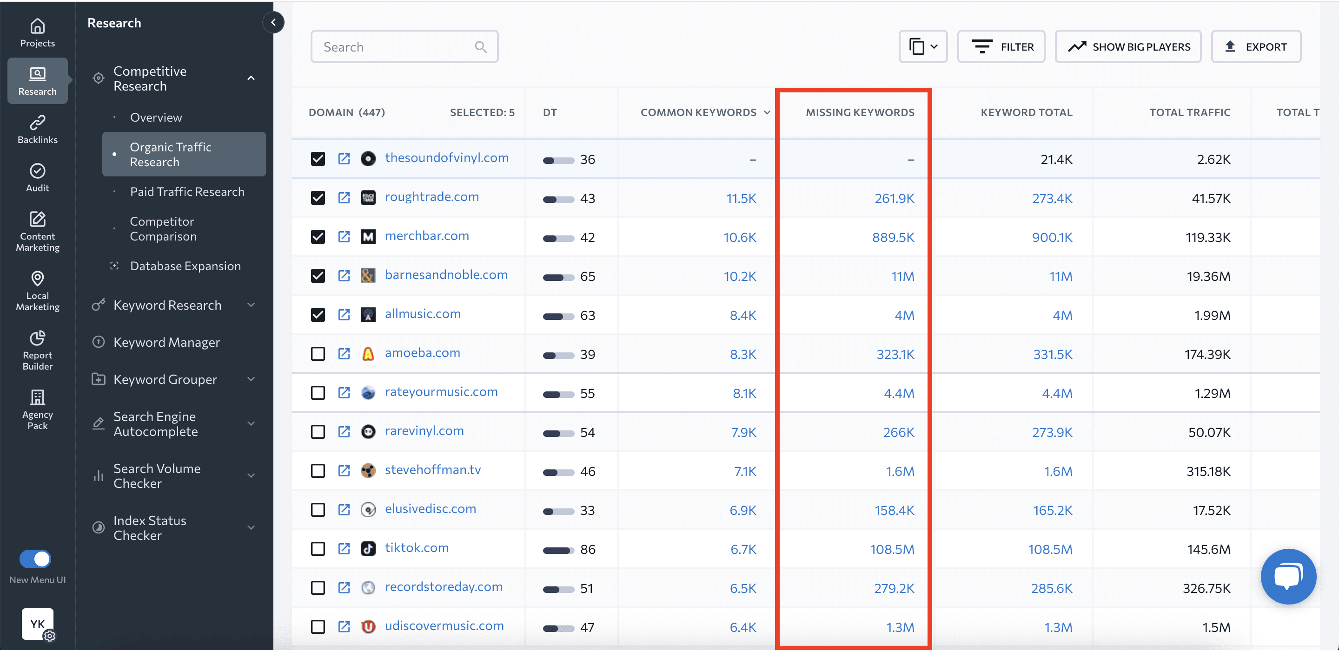The height and width of the screenshot is (650, 1339).
Task: Open barnesandnoble.com domain link
Action: coord(446,275)
